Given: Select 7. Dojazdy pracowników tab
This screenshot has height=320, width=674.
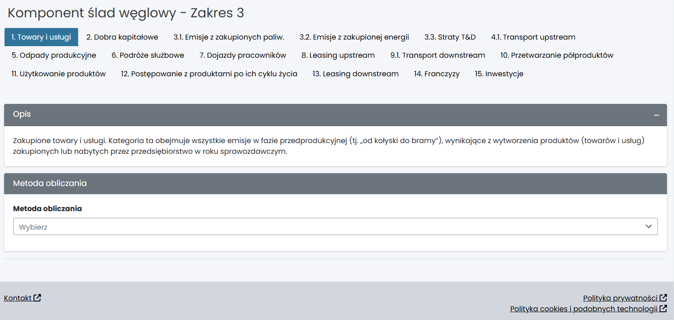Looking at the screenshot, I should 243,55.
